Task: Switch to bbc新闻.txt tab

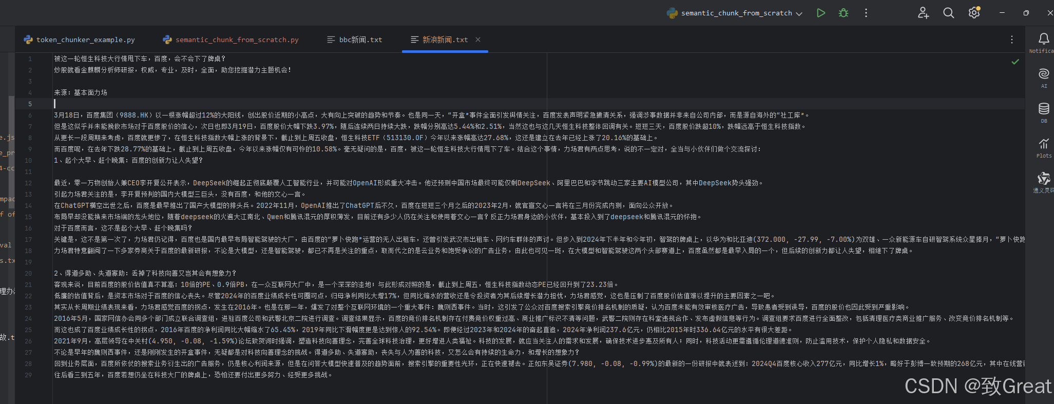Action: click(x=355, y=40)
